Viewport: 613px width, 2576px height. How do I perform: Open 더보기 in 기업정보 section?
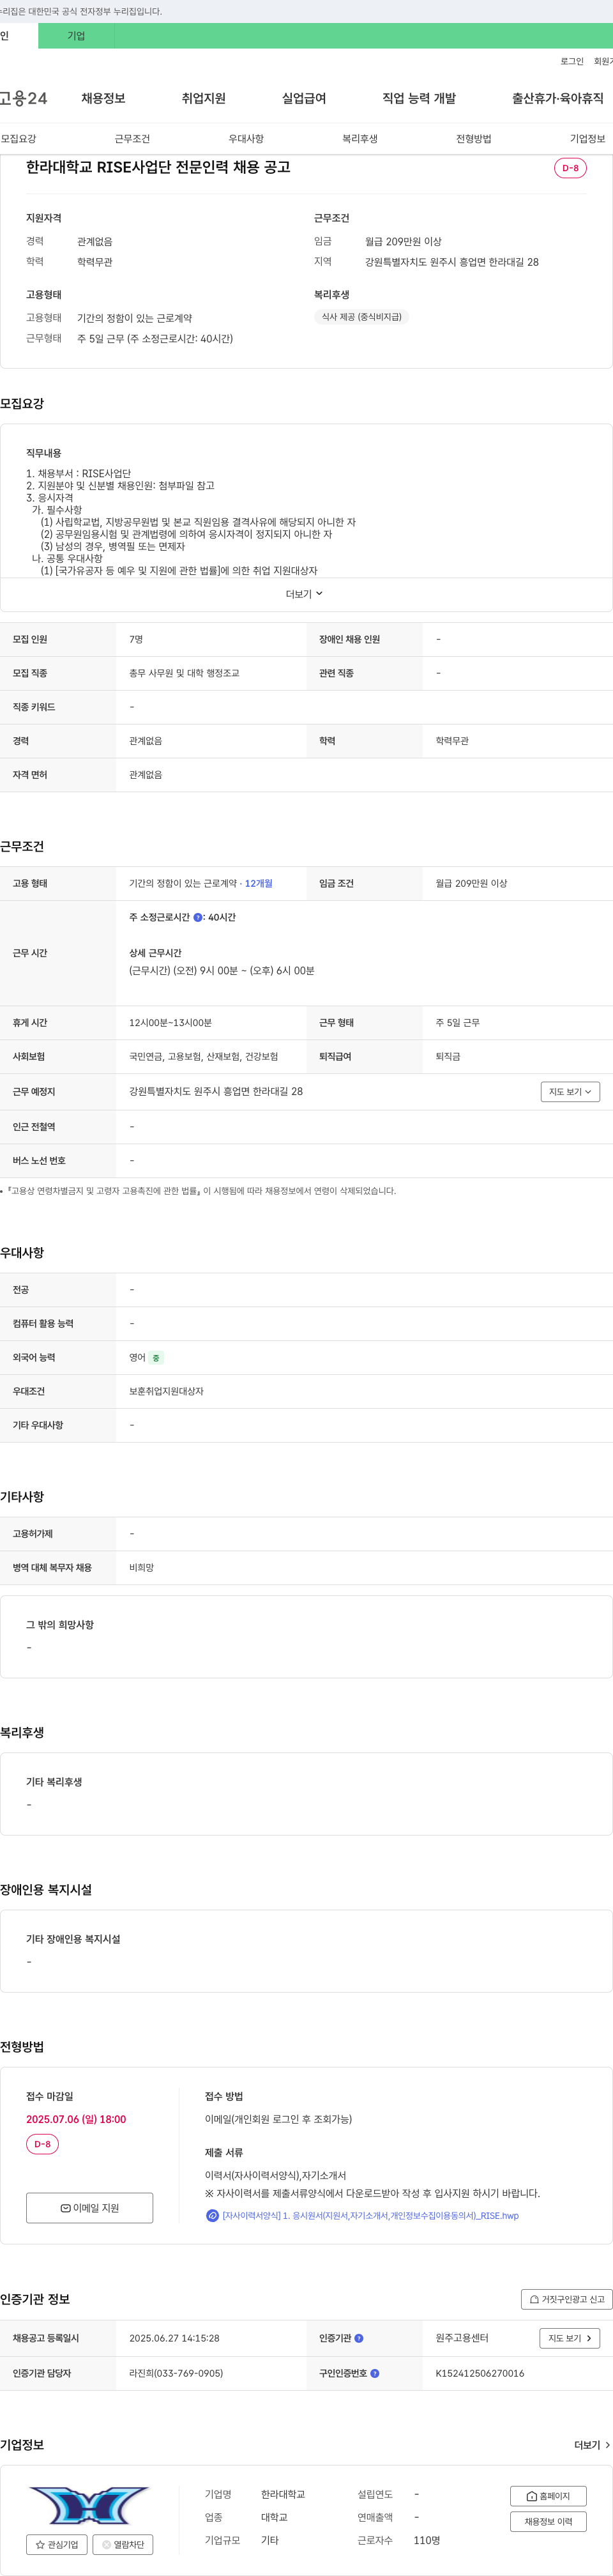tap(592, 2445)
